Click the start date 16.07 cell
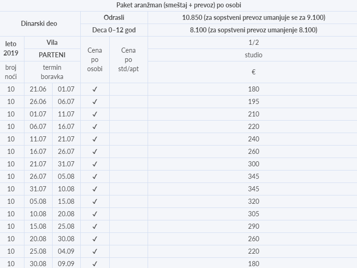The width and height of the screenshot is (357, 268). 38,152
